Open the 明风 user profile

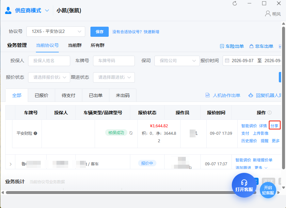point(273,14)
